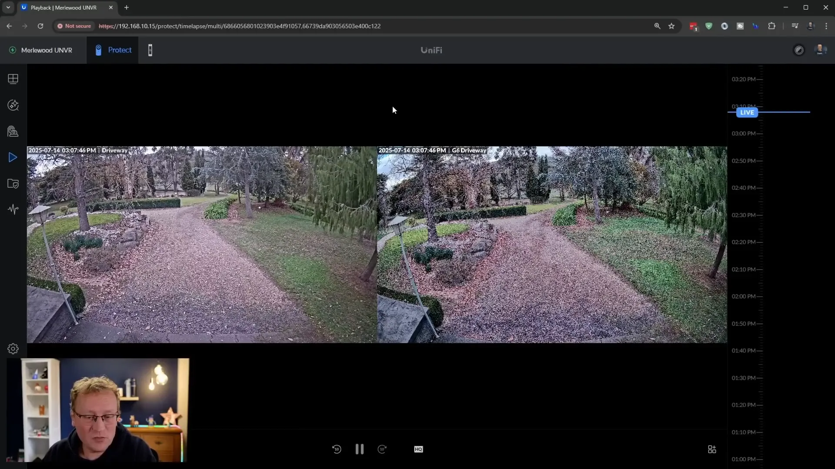Select the Driveway camera feed

pos(202,244)
